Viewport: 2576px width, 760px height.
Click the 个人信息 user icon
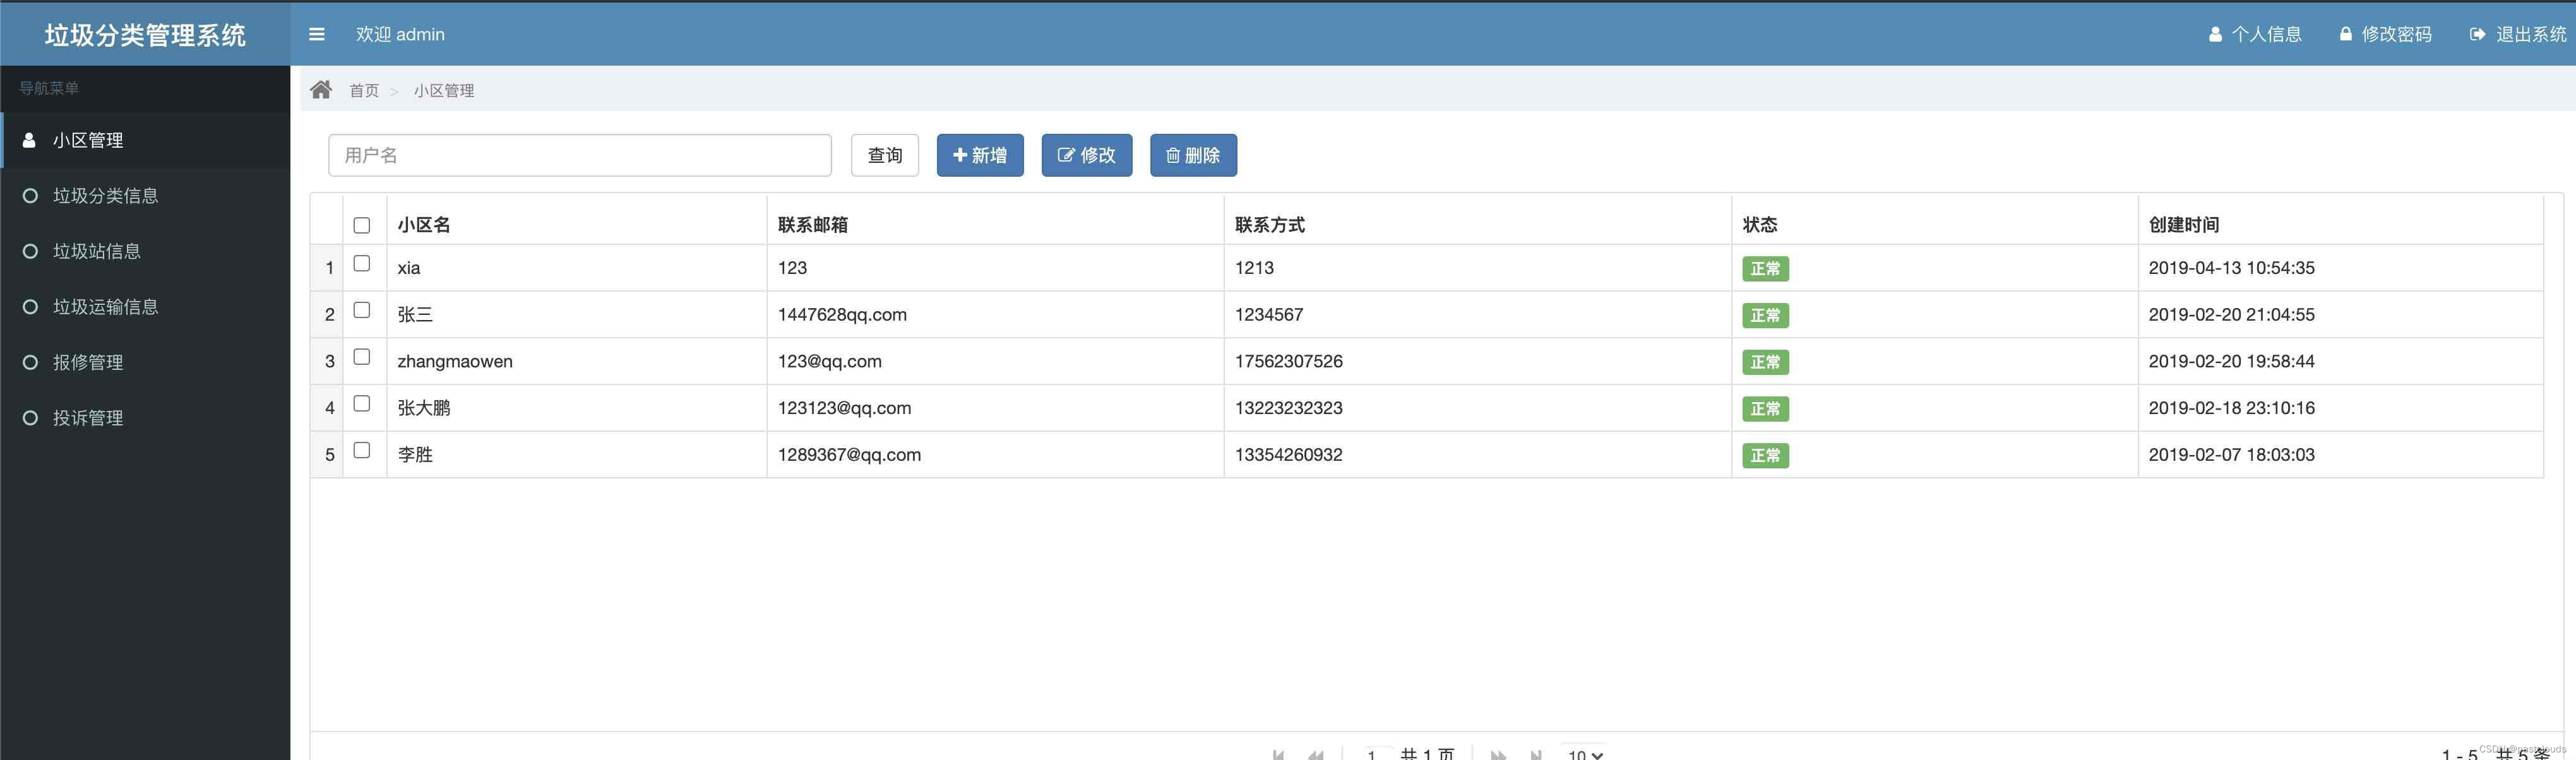point(2215,34)
